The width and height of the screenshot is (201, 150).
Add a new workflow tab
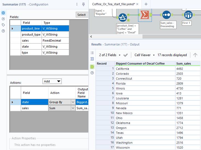pyautogui.click(x=146, y=4)
